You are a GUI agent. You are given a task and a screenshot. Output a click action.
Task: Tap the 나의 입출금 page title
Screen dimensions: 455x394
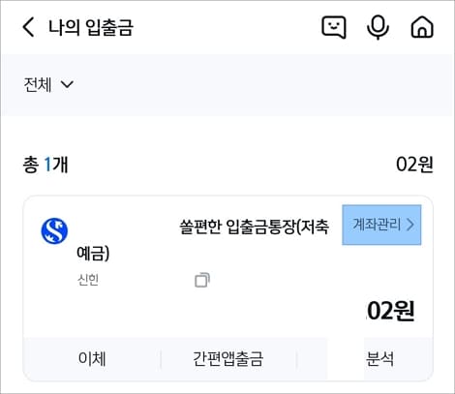point(91,27)
